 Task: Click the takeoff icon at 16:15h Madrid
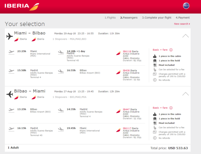tap(11, 129)
